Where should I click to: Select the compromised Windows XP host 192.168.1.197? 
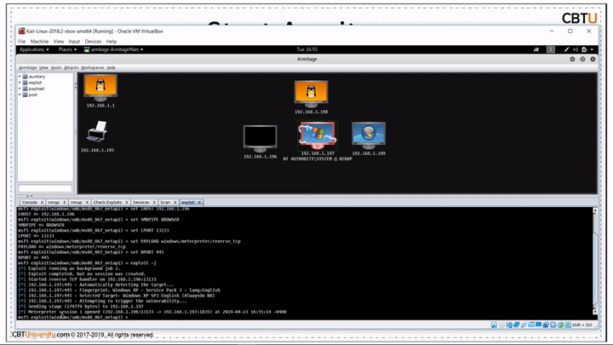pyautogui.click(x=318, y=135)
